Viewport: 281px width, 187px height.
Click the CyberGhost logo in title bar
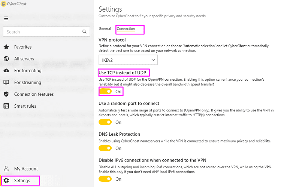point(3,4)
